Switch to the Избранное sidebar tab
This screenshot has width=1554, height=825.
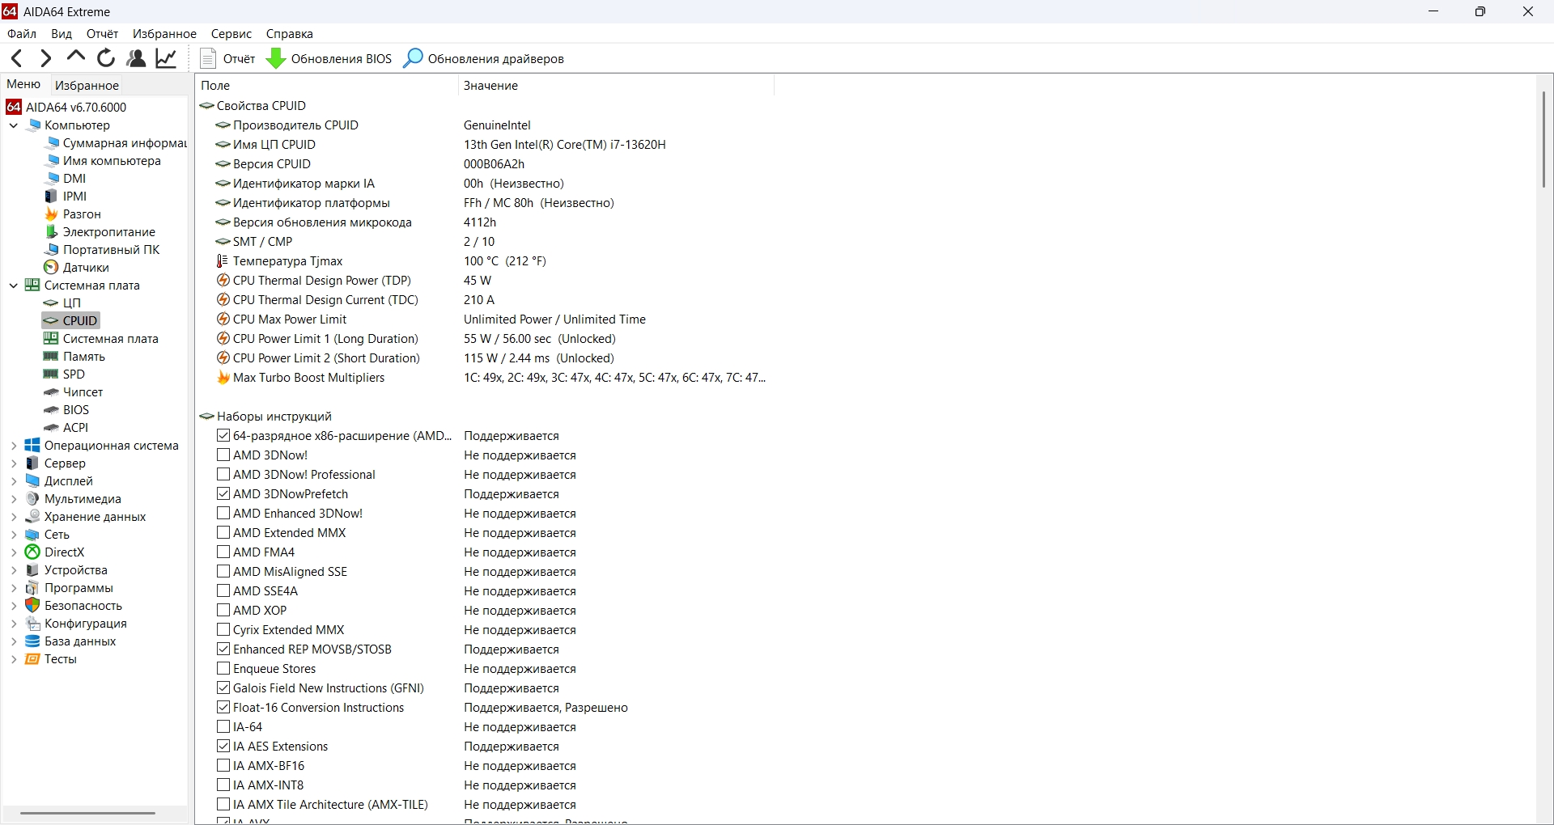click(x=87, y=86)
